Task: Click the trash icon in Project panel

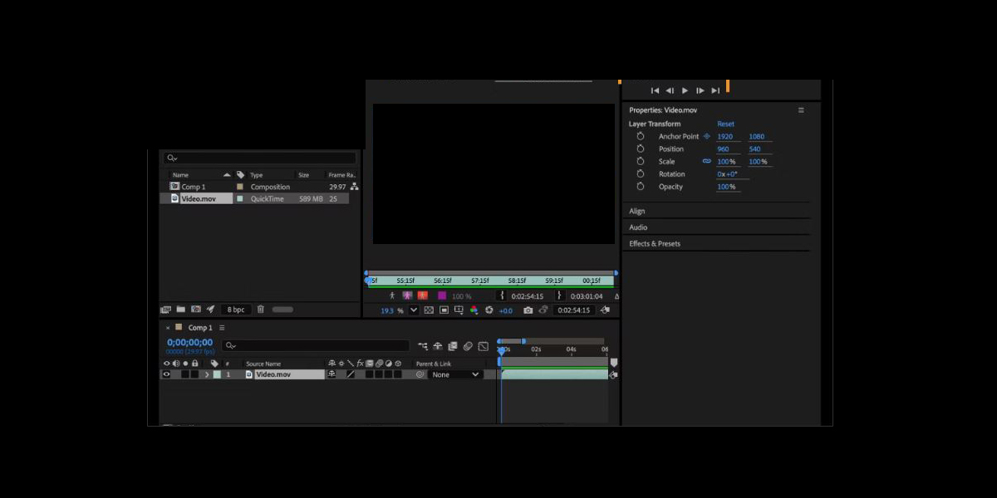Action: [x=260, y=310]
